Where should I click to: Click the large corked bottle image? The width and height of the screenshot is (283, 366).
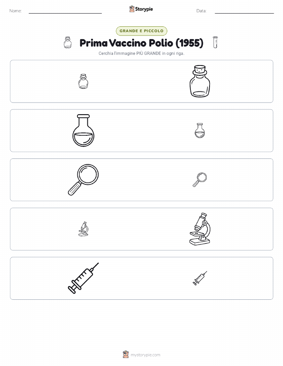pyautogui.click(x=200, y=81)
